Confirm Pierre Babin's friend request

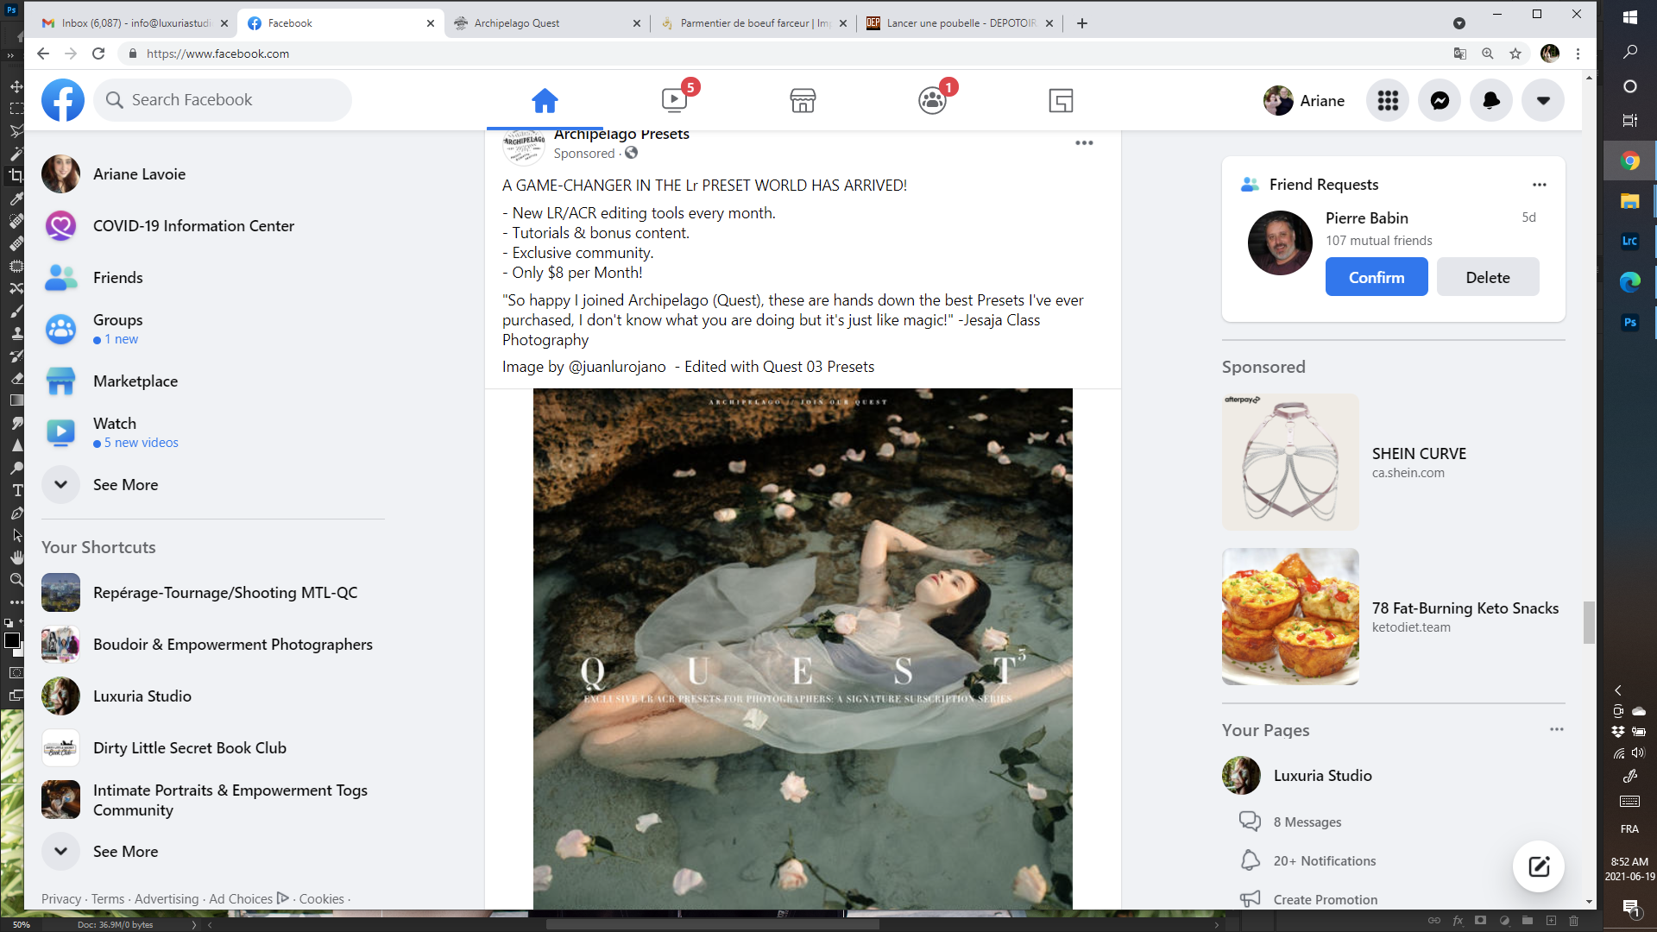pos(1377,277)
